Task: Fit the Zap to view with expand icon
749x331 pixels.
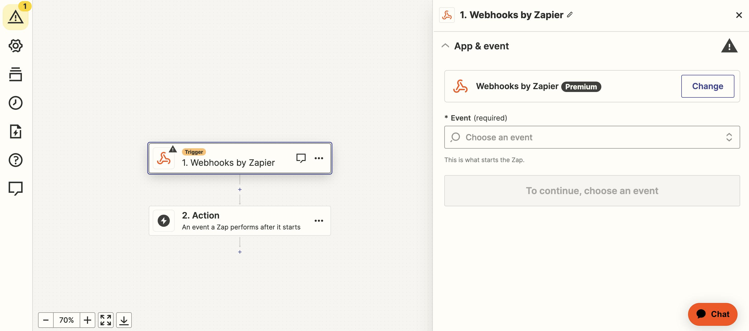Action: pyautogui.click(x=105, y=320)
